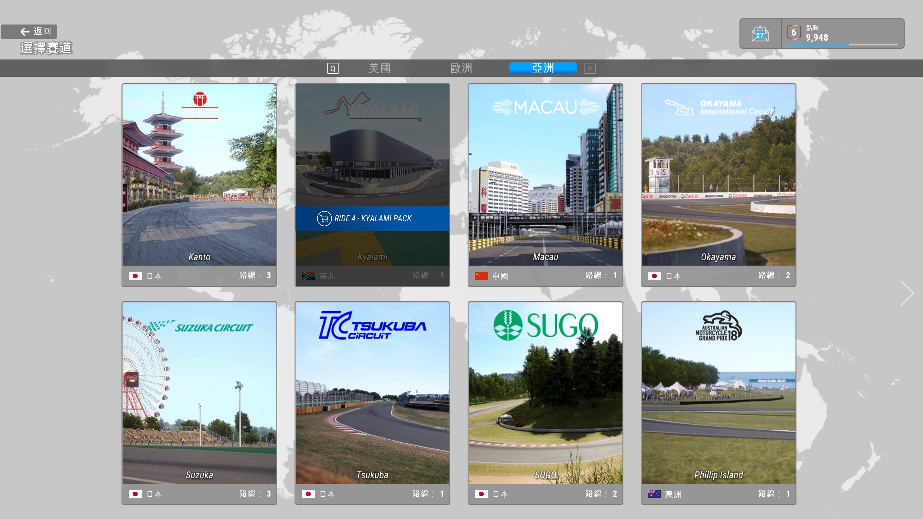Click the 中國 country label
Viewport: 923px width, 519px height.
click(x=500, y=276)
